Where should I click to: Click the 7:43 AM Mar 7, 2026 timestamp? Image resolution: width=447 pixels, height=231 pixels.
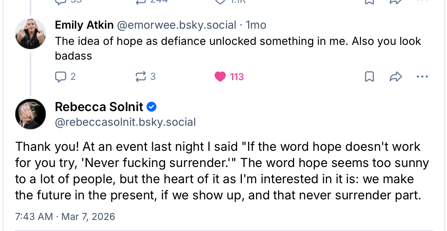point(65,216)
